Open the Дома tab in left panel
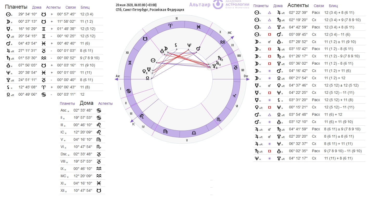The height and width of the screenshot is (197, 370). click(x=37, y=7)
